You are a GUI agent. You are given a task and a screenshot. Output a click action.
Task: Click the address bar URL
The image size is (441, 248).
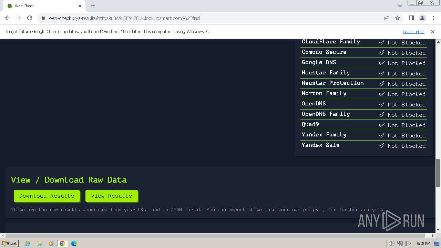(124, 18)
